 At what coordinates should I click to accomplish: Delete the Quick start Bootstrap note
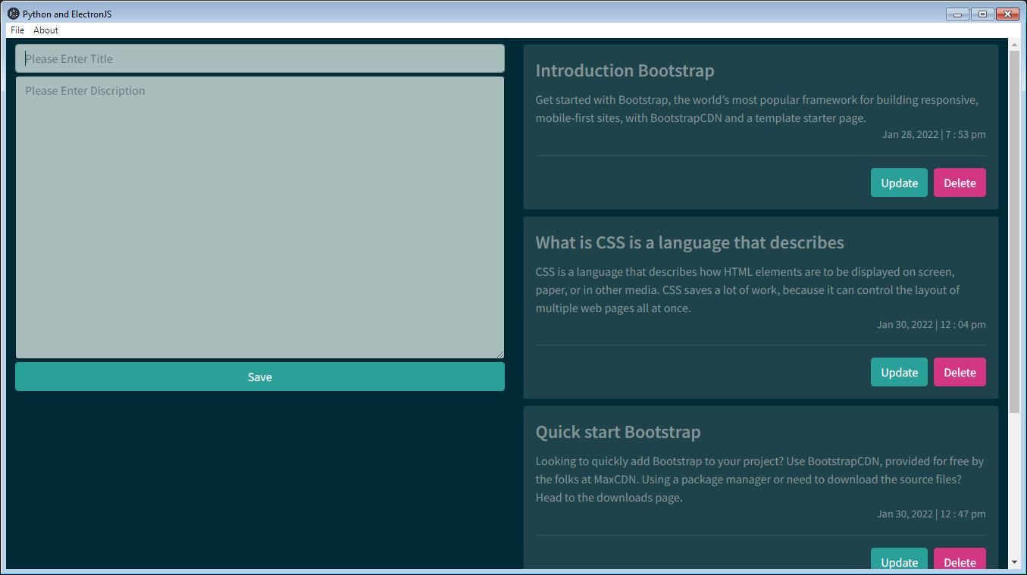(x=960, y=560)
